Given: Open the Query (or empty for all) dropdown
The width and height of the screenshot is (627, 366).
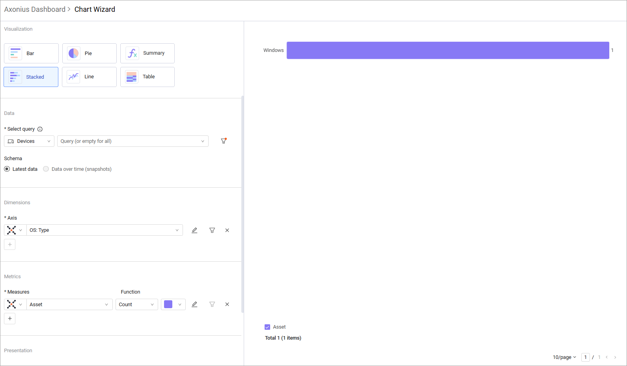Looking at the screenshot, I should [133, 141].
